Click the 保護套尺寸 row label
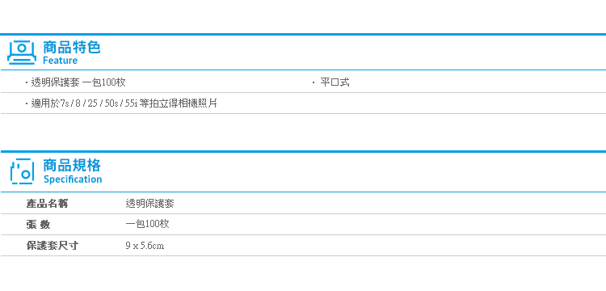The height and width of the screenshot is (291, 606). [53, 246]
